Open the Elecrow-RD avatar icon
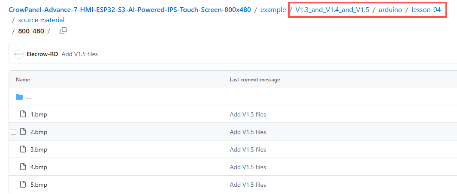 [x=19, y=54]
